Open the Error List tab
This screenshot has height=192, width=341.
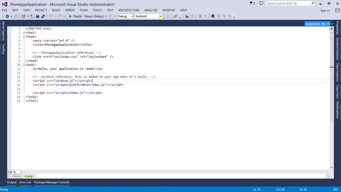point(25,182)
